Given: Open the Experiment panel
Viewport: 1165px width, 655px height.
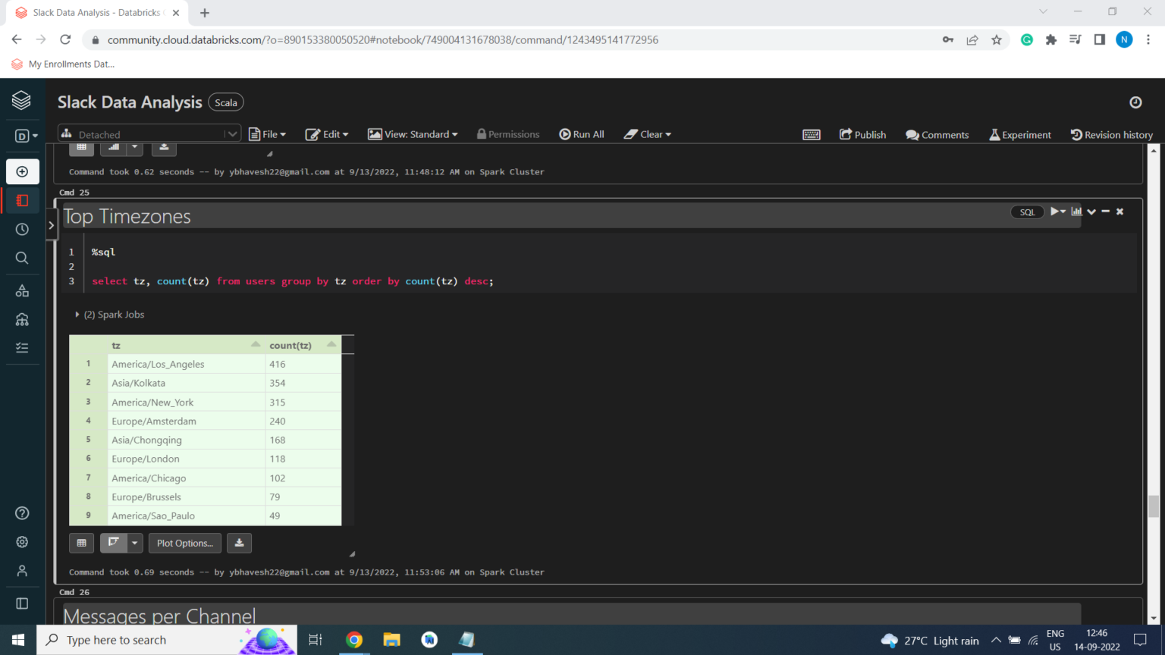Looking at the screenshot, I should pos(1020,134).
